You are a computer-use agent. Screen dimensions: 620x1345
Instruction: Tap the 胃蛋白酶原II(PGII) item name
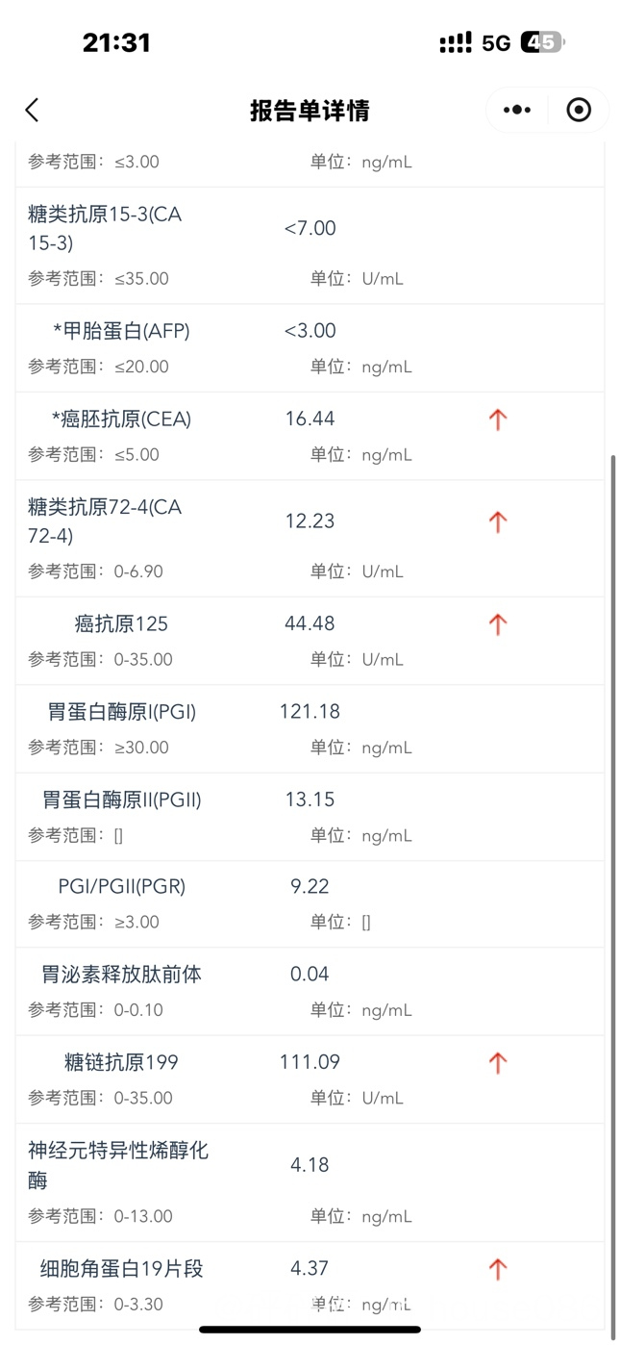(x=122, y=799)
